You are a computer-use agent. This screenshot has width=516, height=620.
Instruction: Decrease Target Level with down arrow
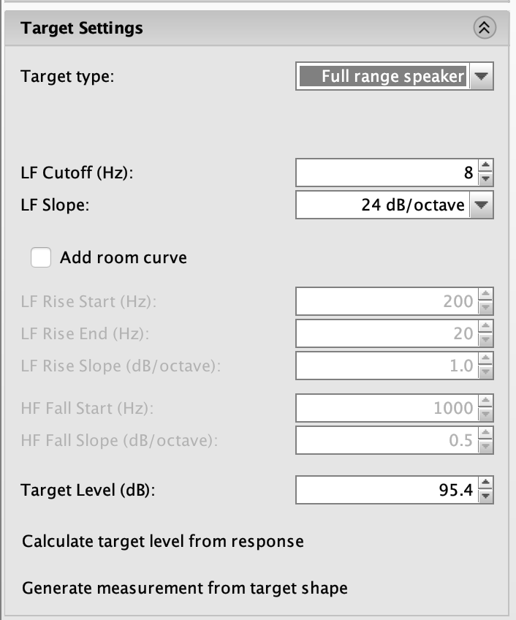pyautogui.click(x=487, y=495)
